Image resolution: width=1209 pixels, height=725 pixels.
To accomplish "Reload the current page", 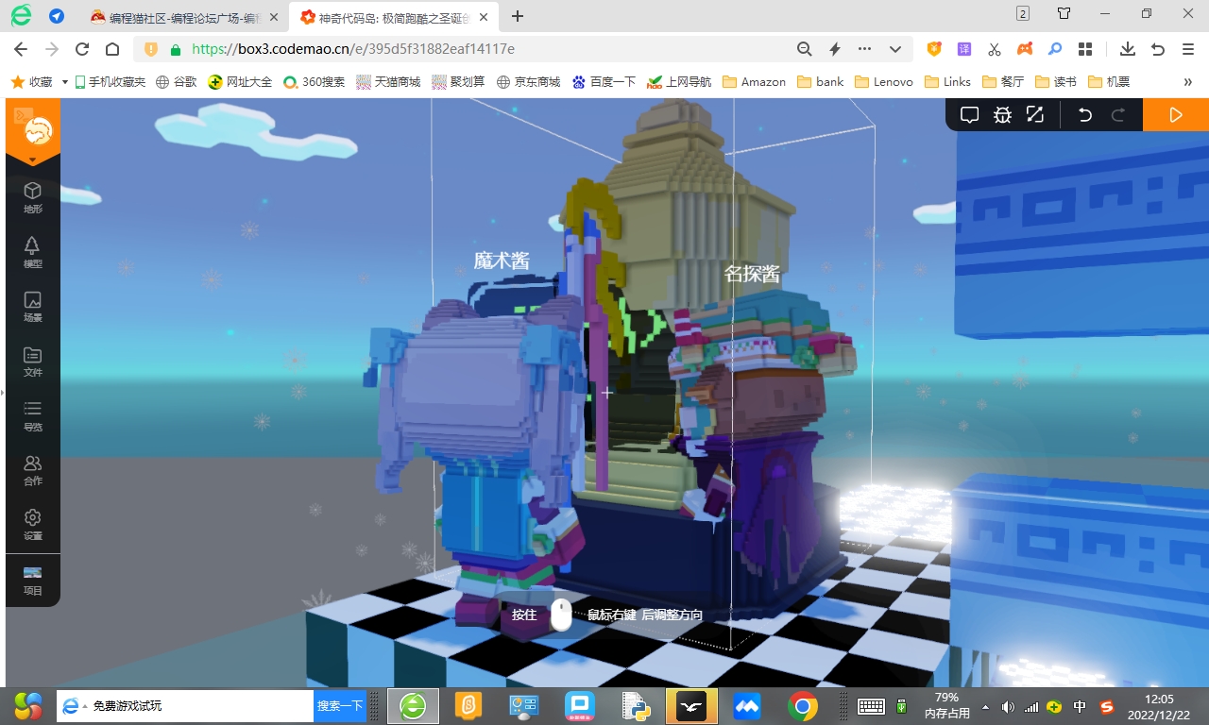I will (x=82, y=49).
